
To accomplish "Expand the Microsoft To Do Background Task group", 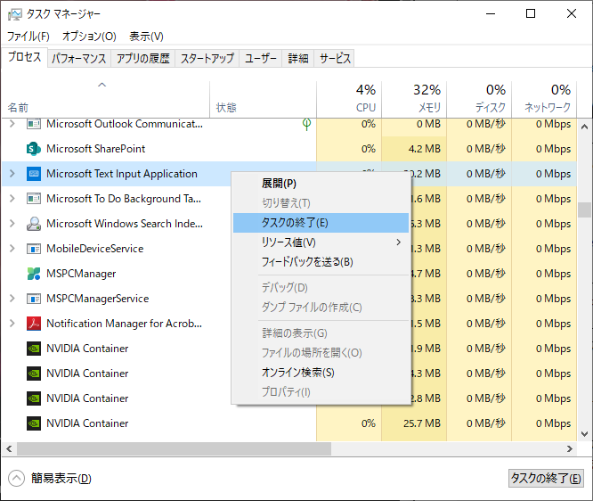I will (12, 199).
